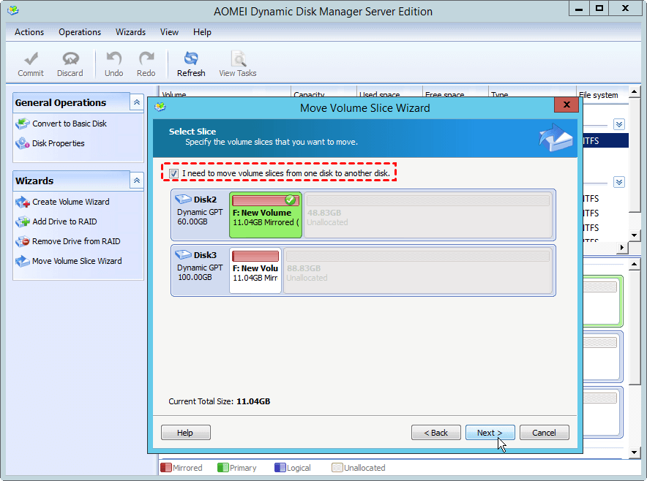Click the Disk2 drive icon in wizard
Viewport: 647px width, 481px height.
[183, 199]
